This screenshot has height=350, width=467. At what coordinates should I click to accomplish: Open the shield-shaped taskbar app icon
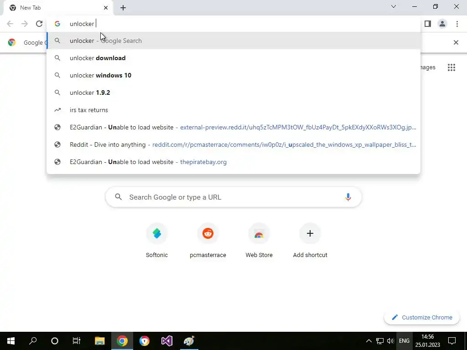click(x=145, y=341)
